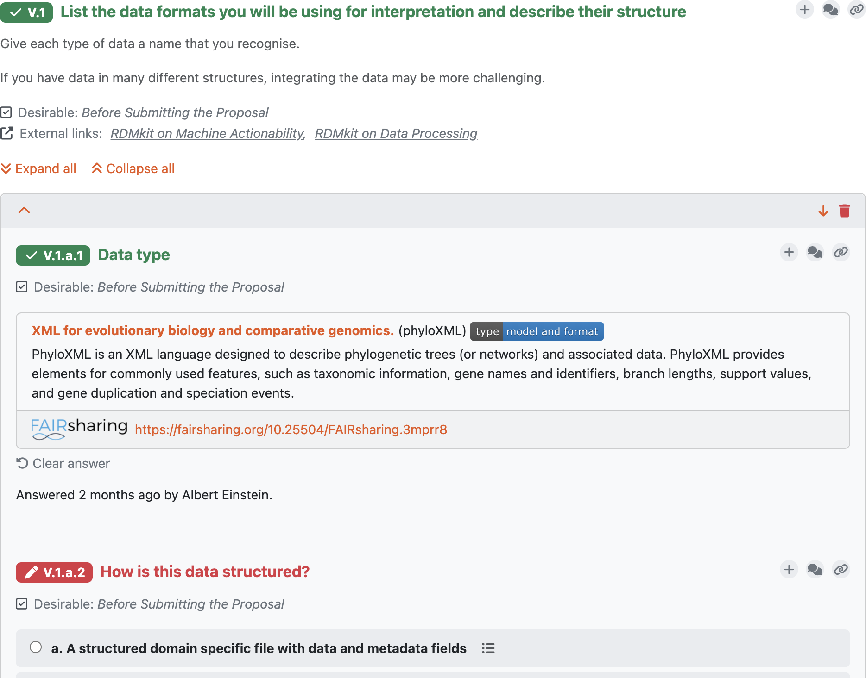Open comments on Data type question
Viewport: 866px width, 678px height.
pyautogui.click(x=815, y=252)
